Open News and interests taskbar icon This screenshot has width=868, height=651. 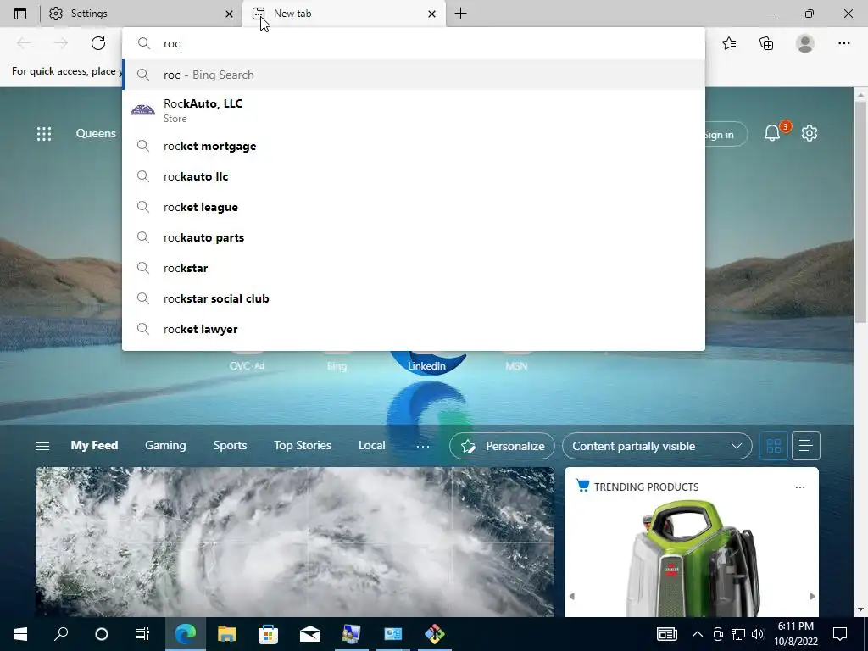pos(666,634)
